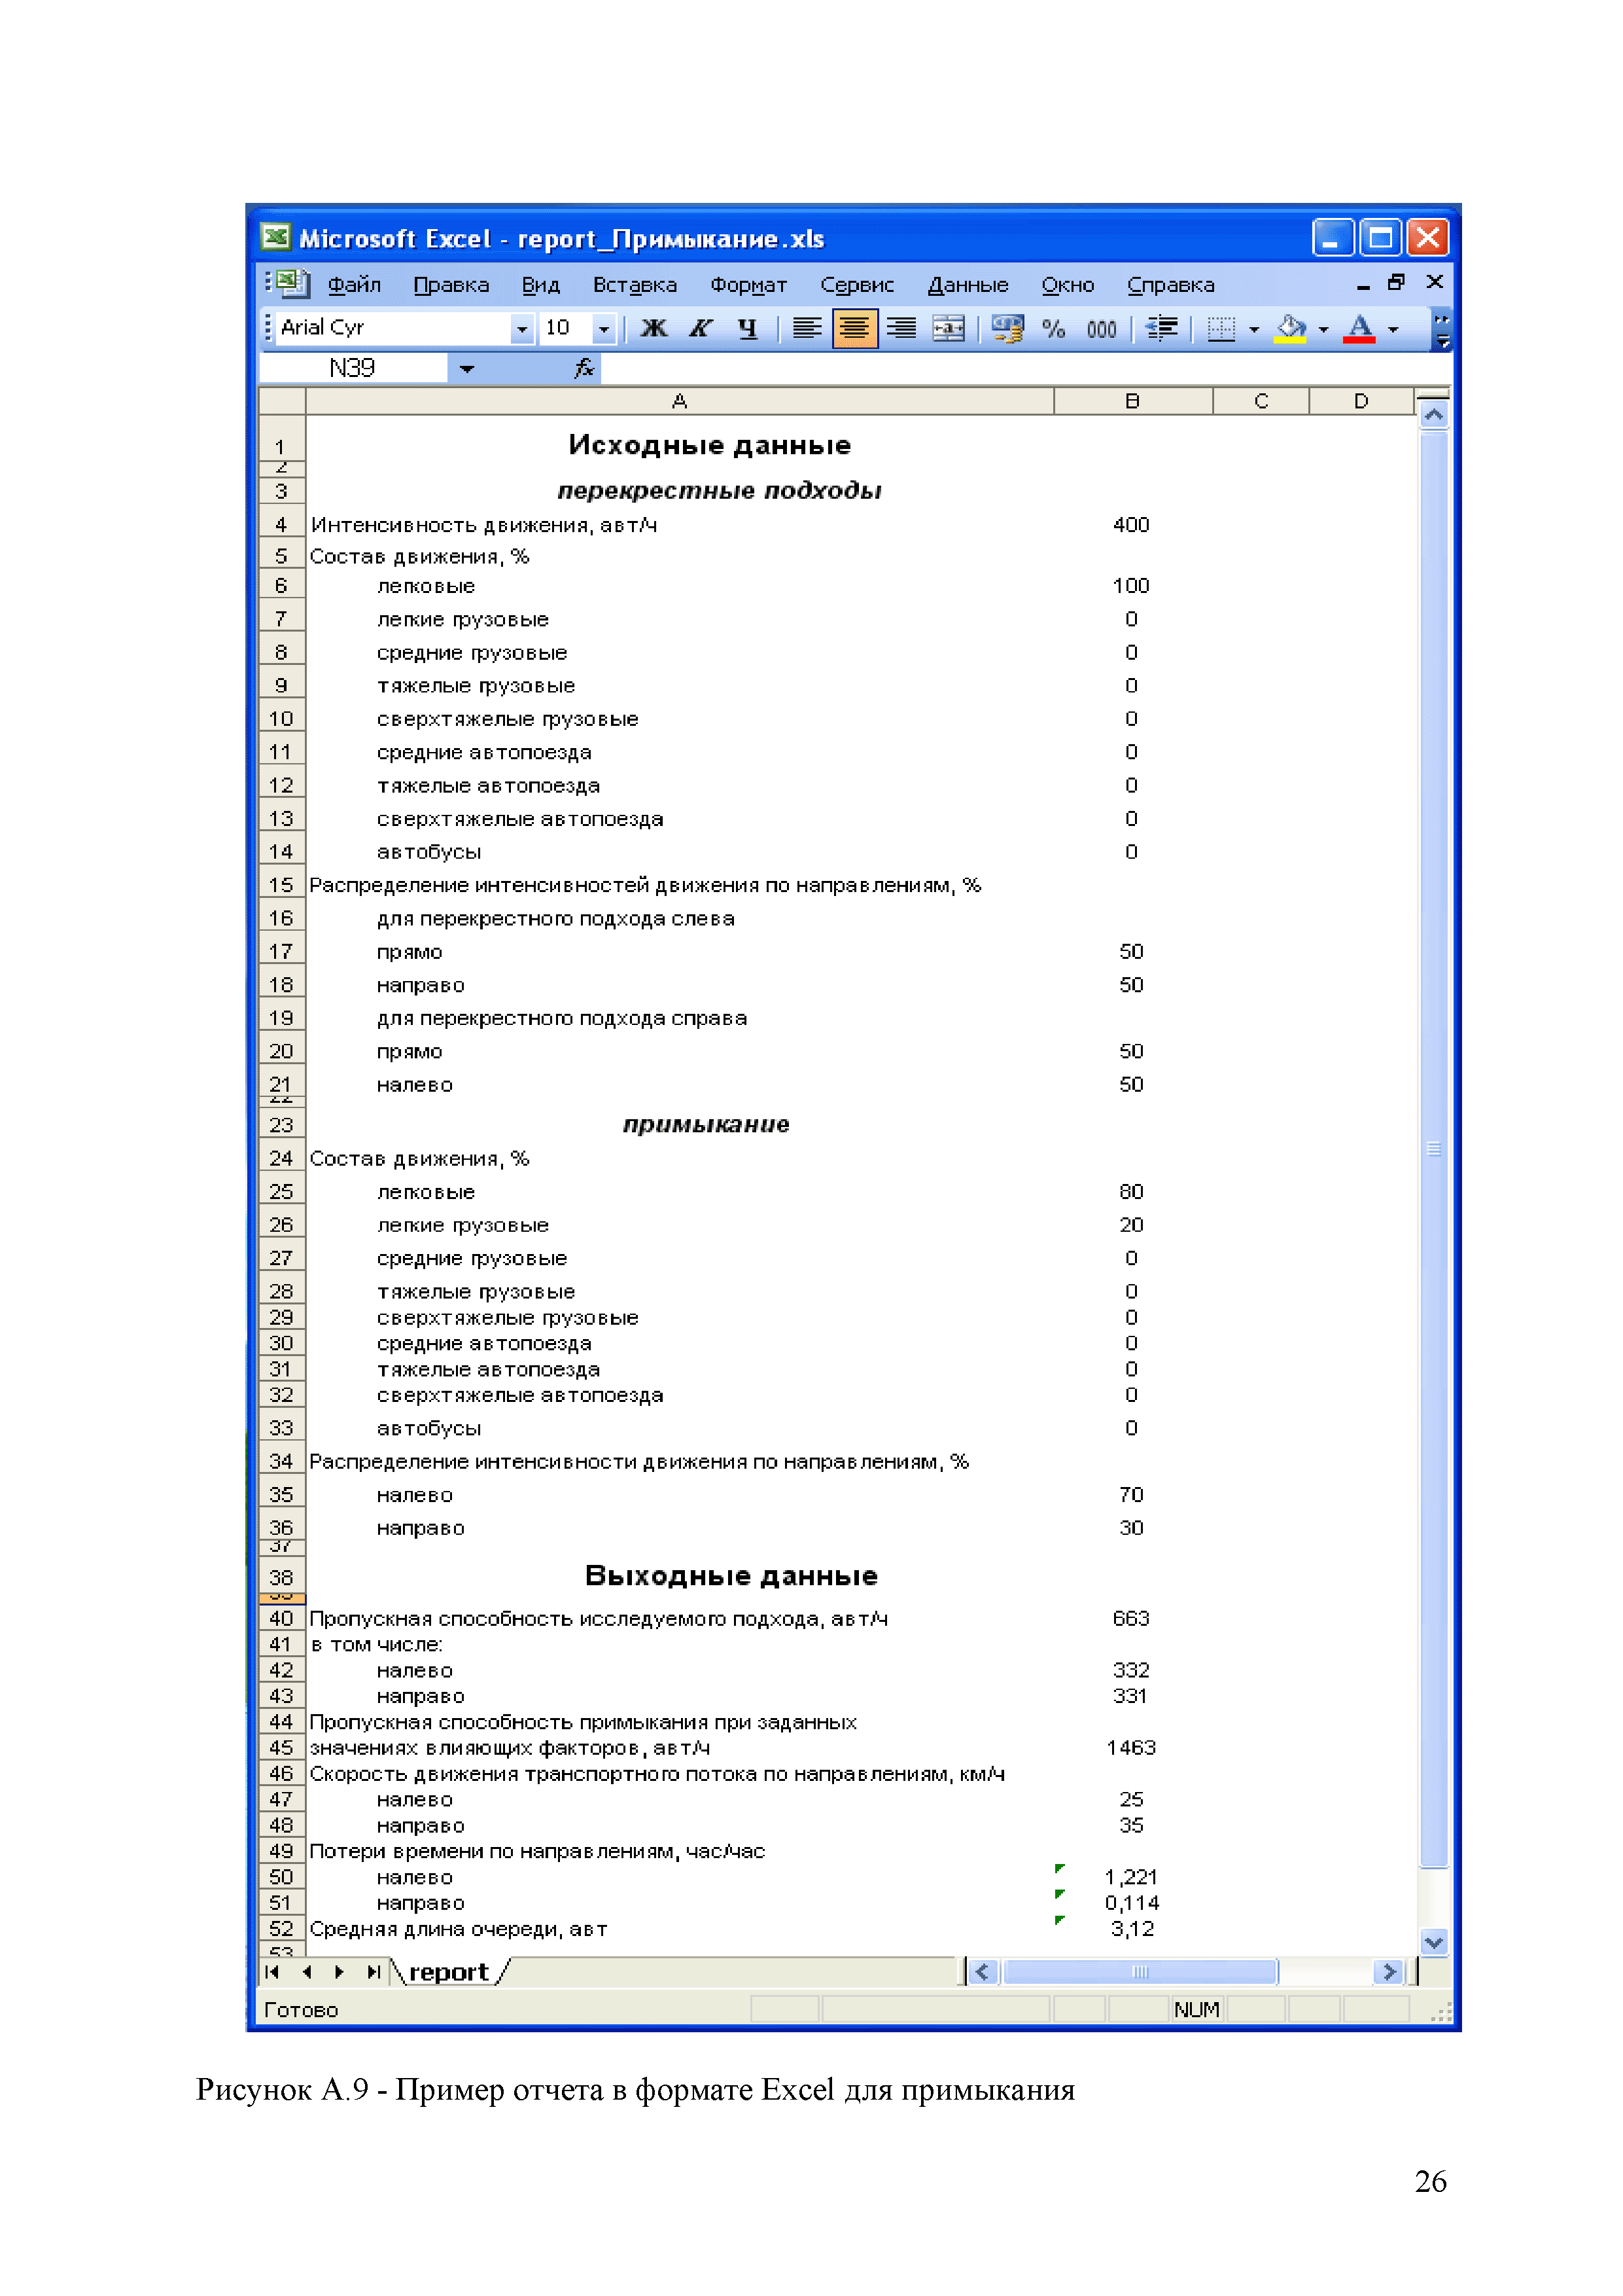Viewport: 1623px width, 2296px height.
Task: Open borders dropdown arrow
Action: [1254, 329]
